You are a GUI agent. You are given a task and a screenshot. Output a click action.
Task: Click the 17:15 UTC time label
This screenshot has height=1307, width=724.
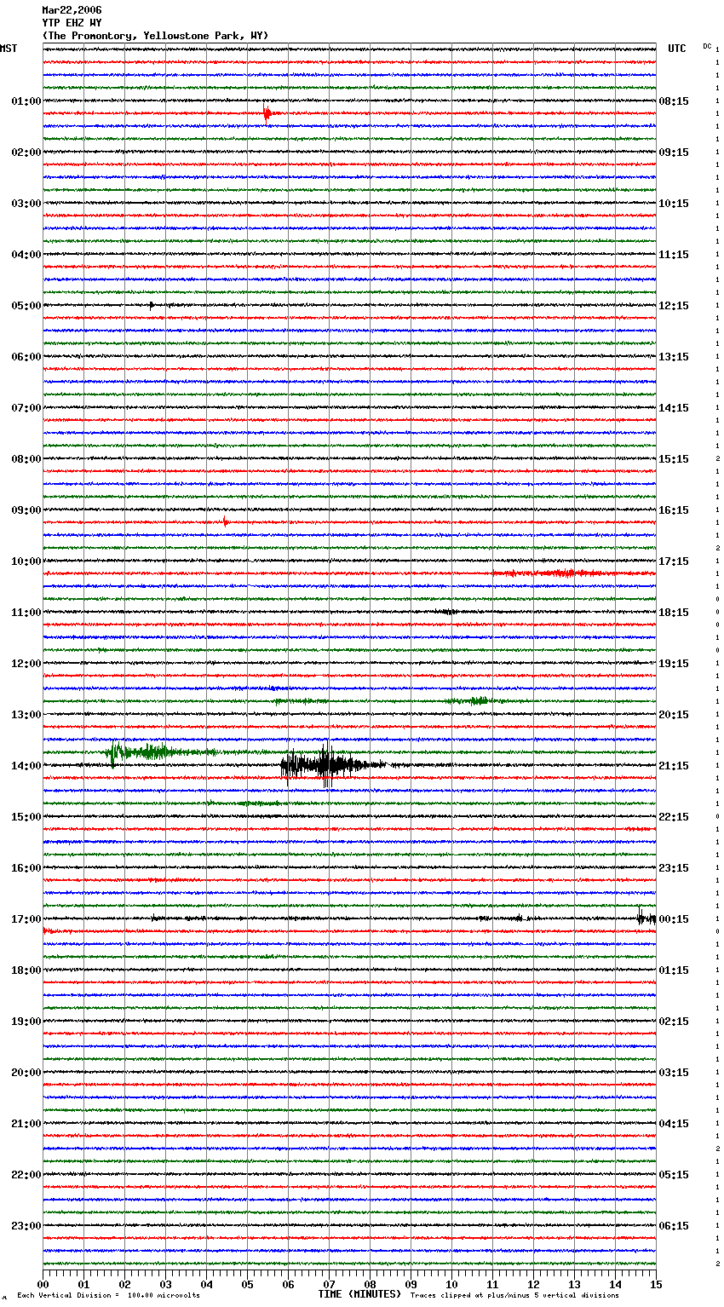click(x=674, y=561)
